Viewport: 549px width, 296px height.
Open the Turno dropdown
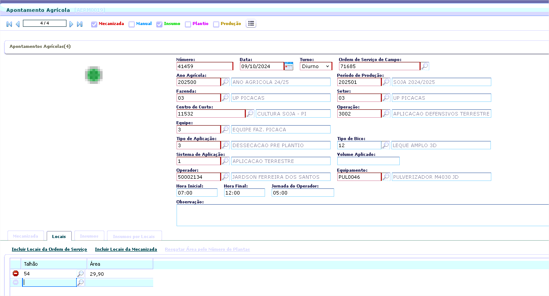point(316,66)
